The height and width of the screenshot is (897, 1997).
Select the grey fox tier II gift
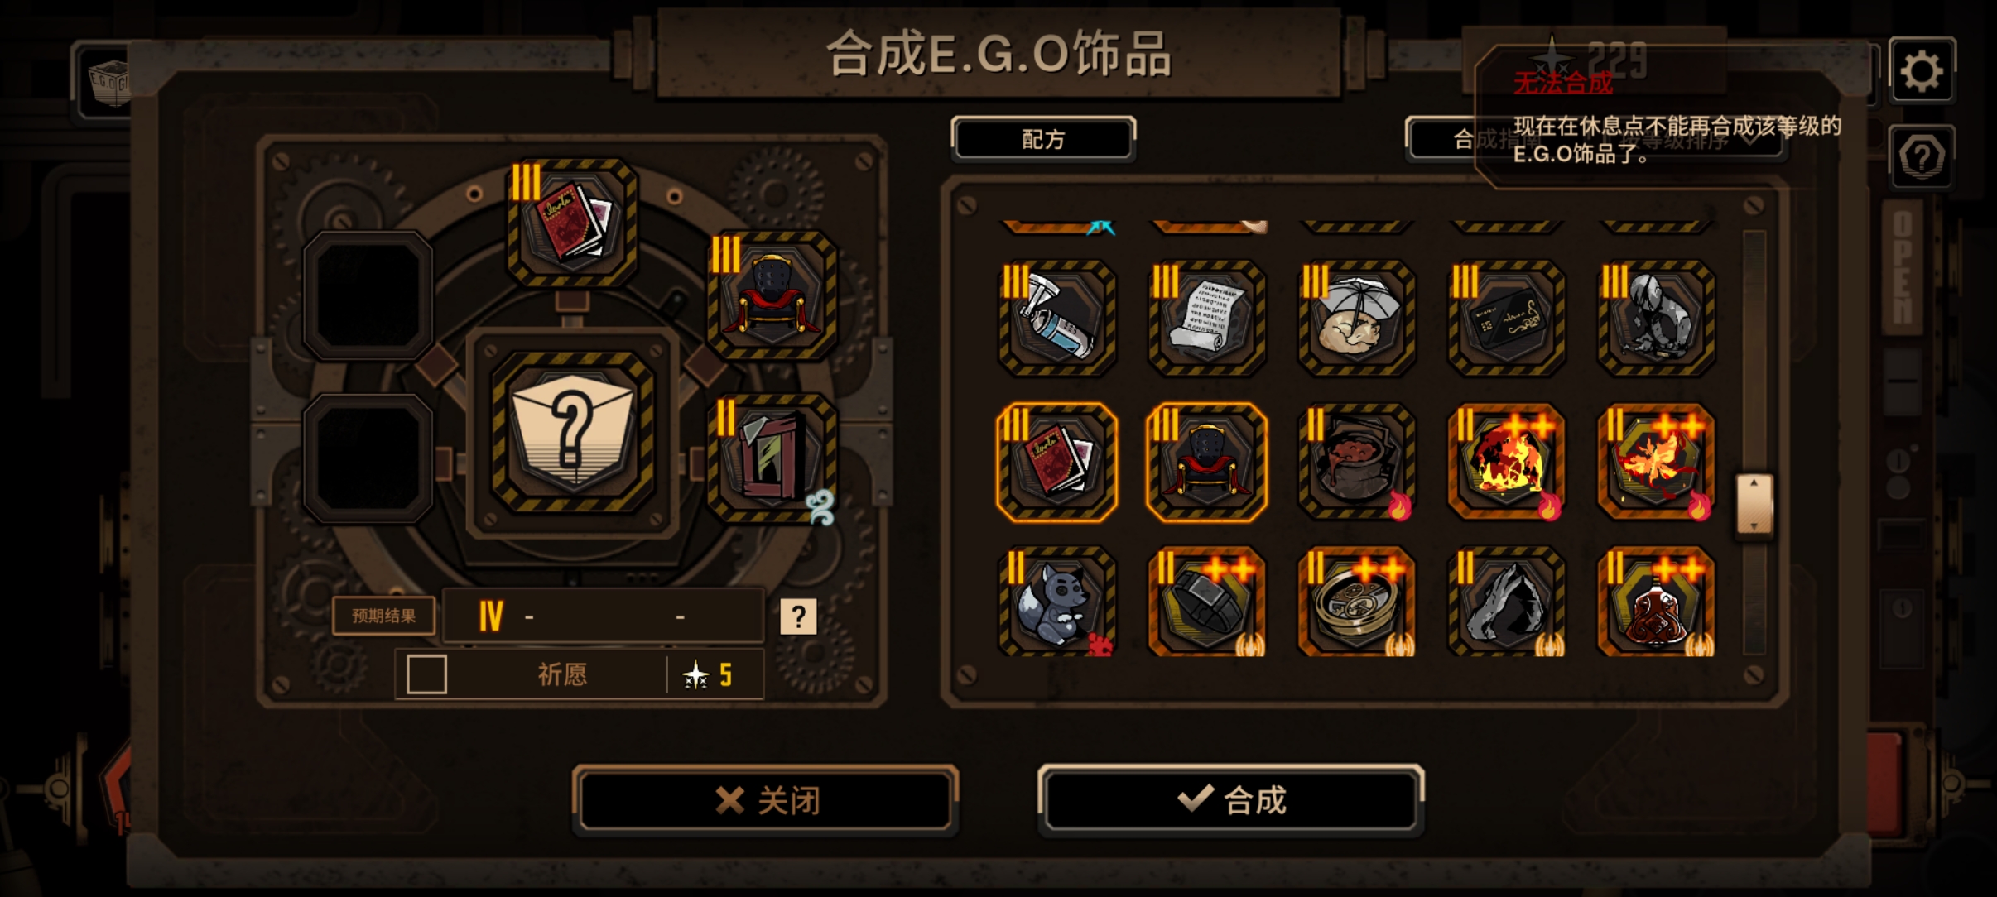[1056, 602]
